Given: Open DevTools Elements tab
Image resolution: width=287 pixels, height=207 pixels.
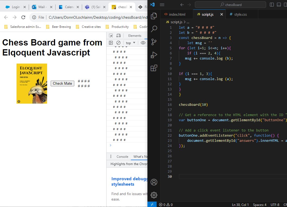Looking at the screenshot, I should (x=135, y=36).
